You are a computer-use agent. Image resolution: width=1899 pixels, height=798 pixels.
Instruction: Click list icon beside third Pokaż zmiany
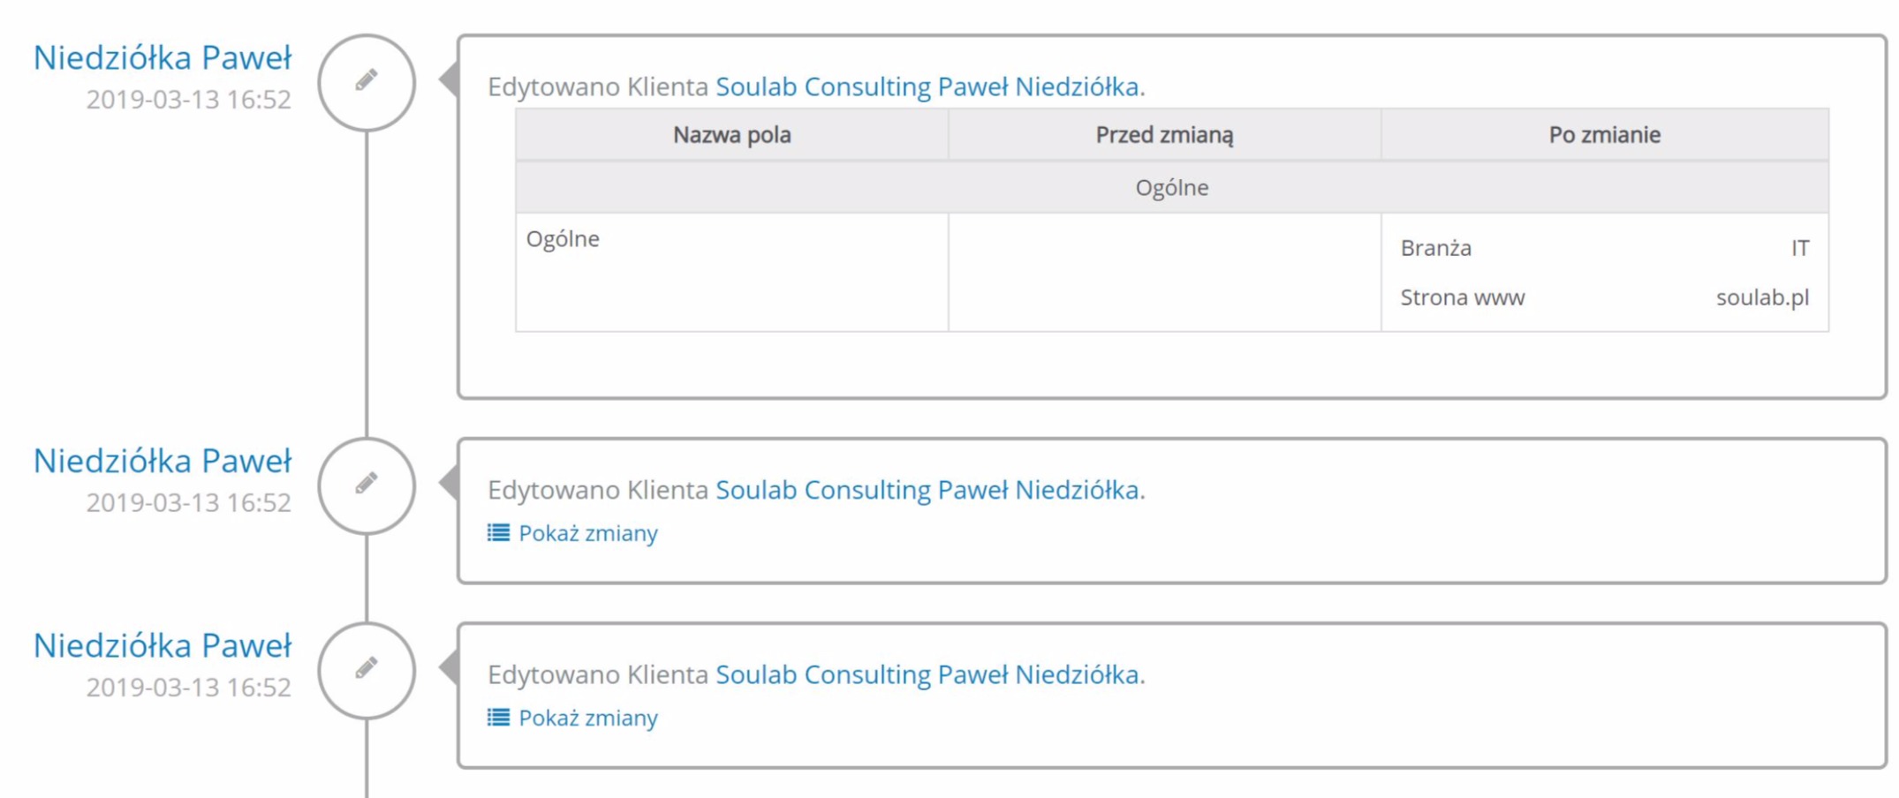[498, 717]
